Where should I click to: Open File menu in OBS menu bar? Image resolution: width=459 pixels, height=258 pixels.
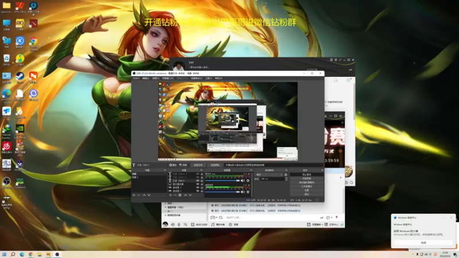tap(136, 79)
